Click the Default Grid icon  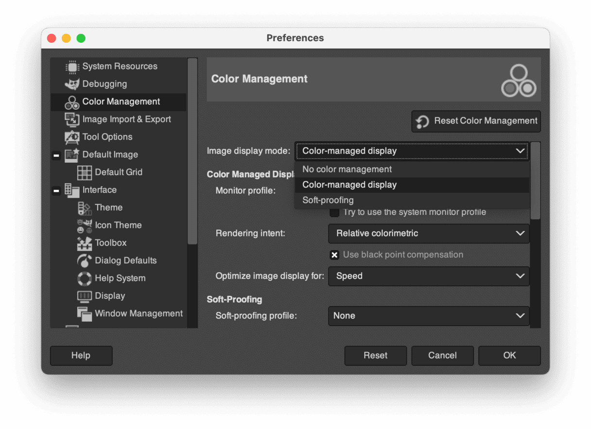tap(85, 172)
